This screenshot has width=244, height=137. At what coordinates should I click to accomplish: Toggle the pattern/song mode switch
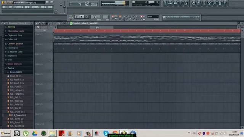click(x=71, y=17)
